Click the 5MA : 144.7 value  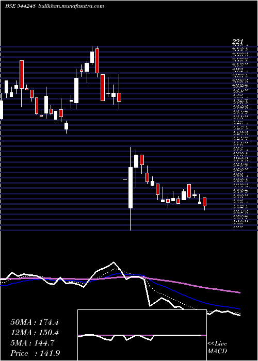pos(33,343)
